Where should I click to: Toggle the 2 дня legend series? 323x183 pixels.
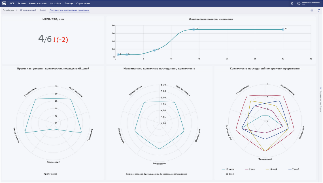tap(250, 169)
